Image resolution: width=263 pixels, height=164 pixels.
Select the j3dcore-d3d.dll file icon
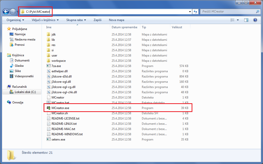49,76
